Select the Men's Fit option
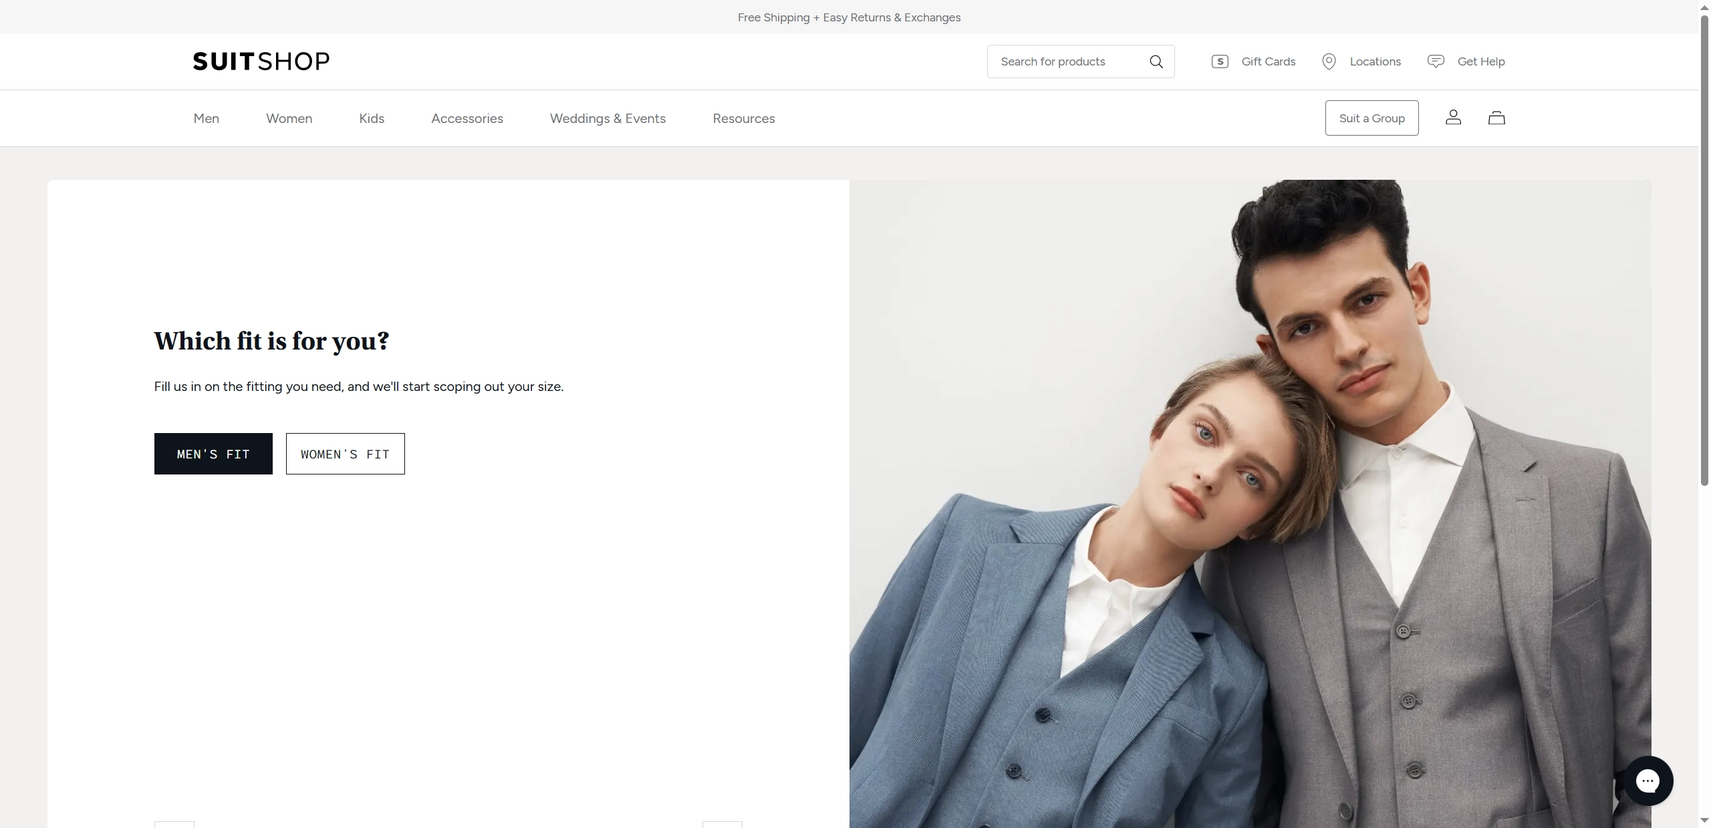1711x828 pixels. 213,454
